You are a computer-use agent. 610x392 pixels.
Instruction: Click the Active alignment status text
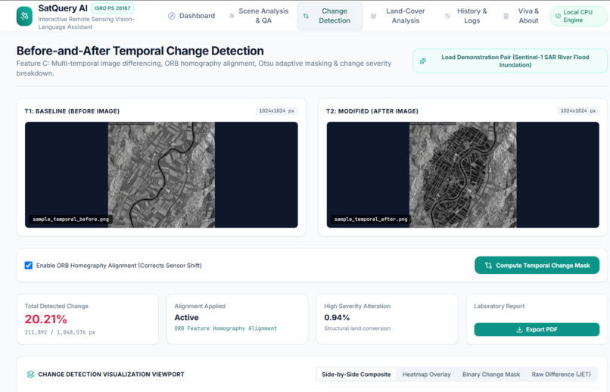click(186, 317)
